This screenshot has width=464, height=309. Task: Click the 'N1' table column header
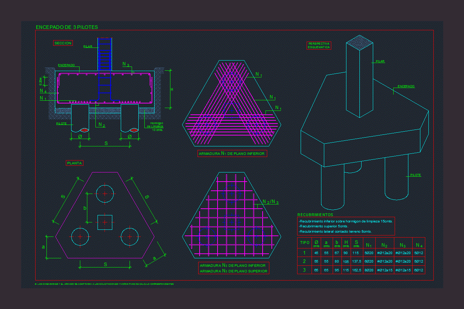pyautogui.click(x=369, y=245)
